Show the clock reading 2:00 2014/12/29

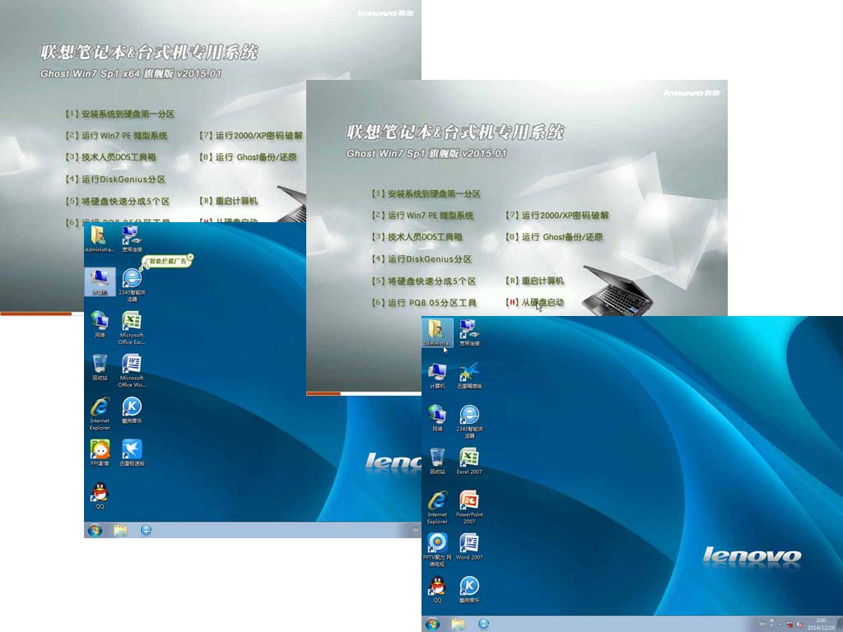(821, 624)
